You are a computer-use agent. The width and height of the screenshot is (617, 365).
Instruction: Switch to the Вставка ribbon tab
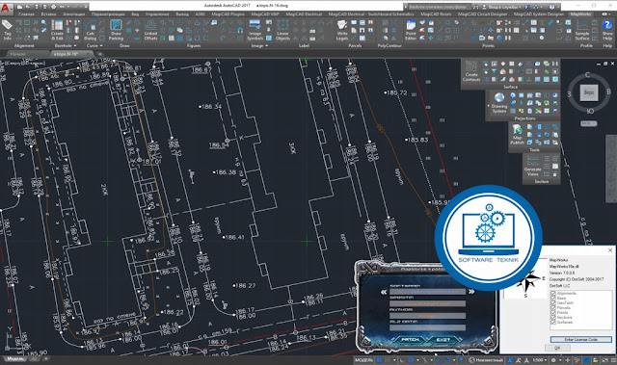[x=49, y=14]
